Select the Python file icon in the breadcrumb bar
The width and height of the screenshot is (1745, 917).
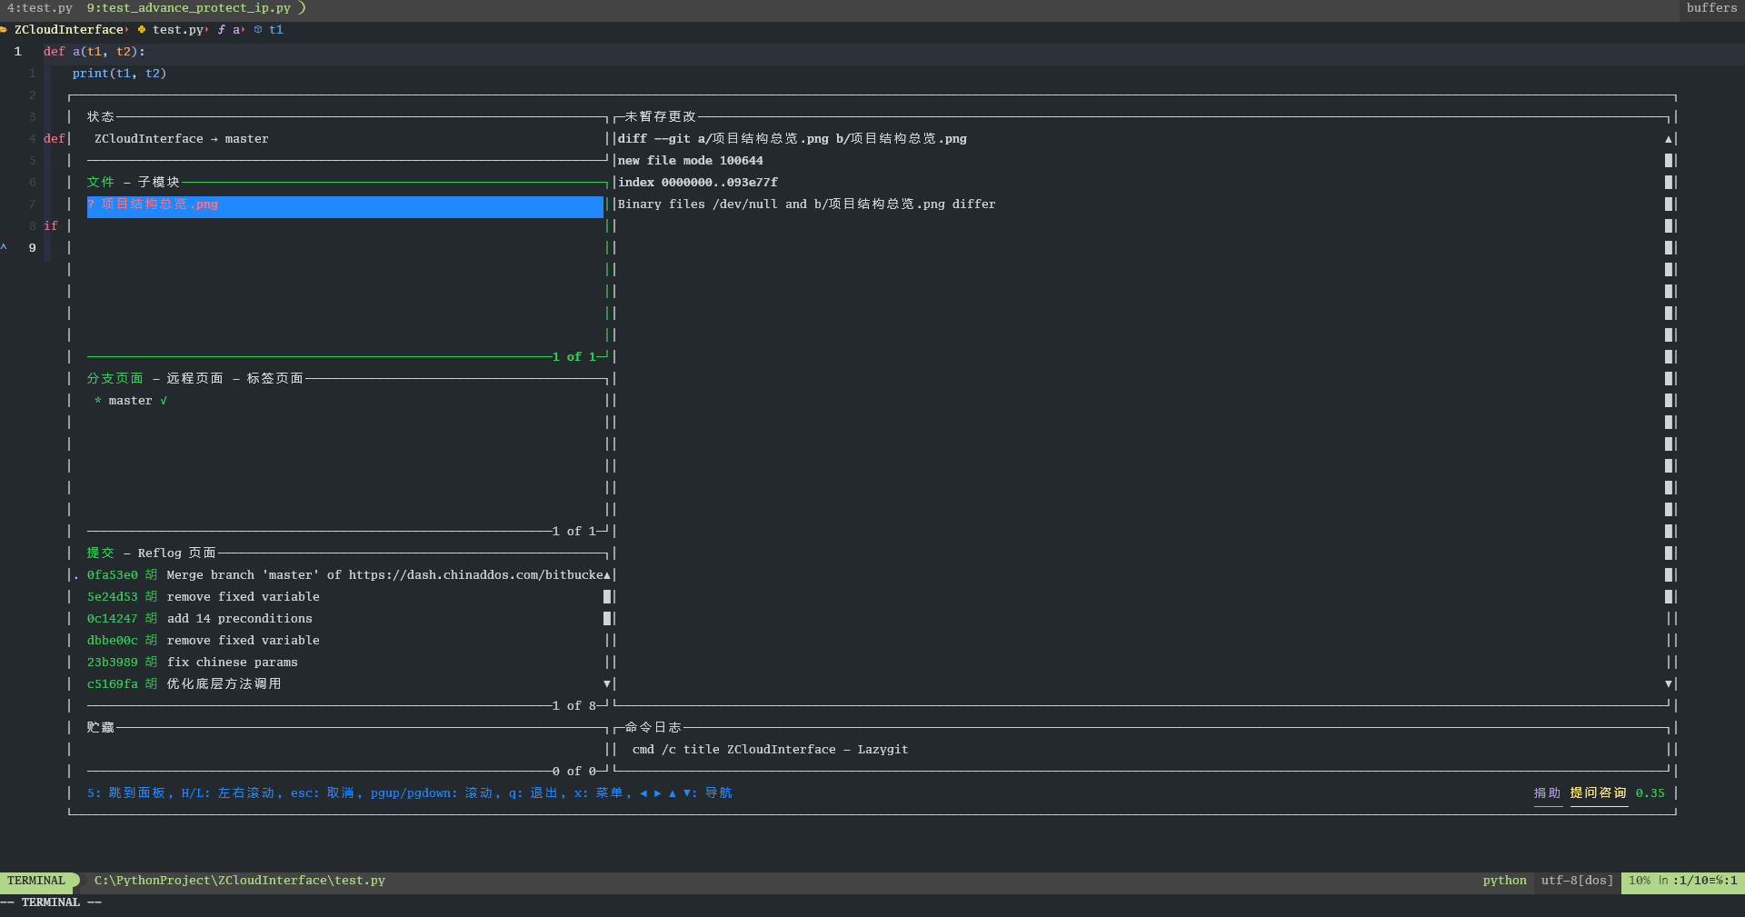pyautogui.click(x=141, y=30)
